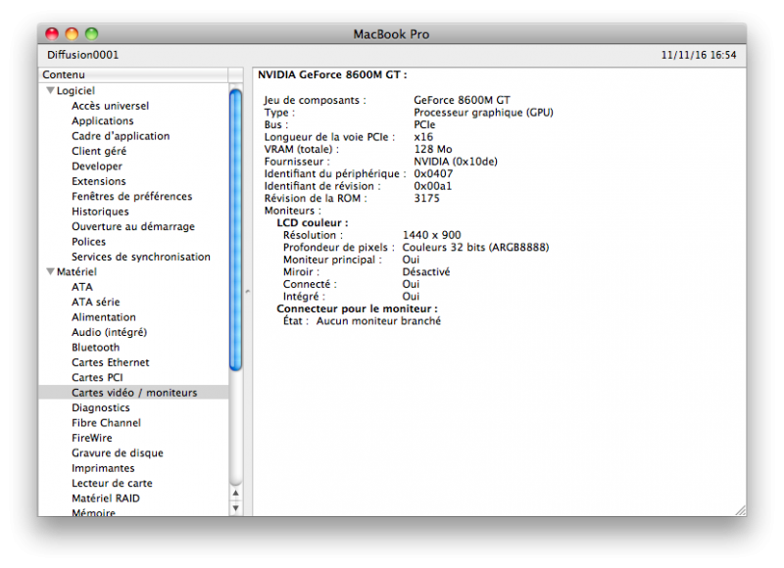Click the Miroir value Désactivé
The image size is (784, 568).
point(426,272)
